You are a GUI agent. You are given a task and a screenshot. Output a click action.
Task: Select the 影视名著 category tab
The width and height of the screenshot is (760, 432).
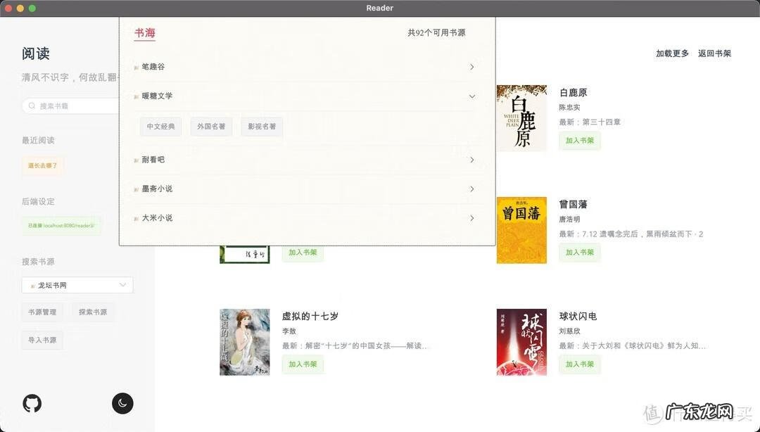point(261,127)
